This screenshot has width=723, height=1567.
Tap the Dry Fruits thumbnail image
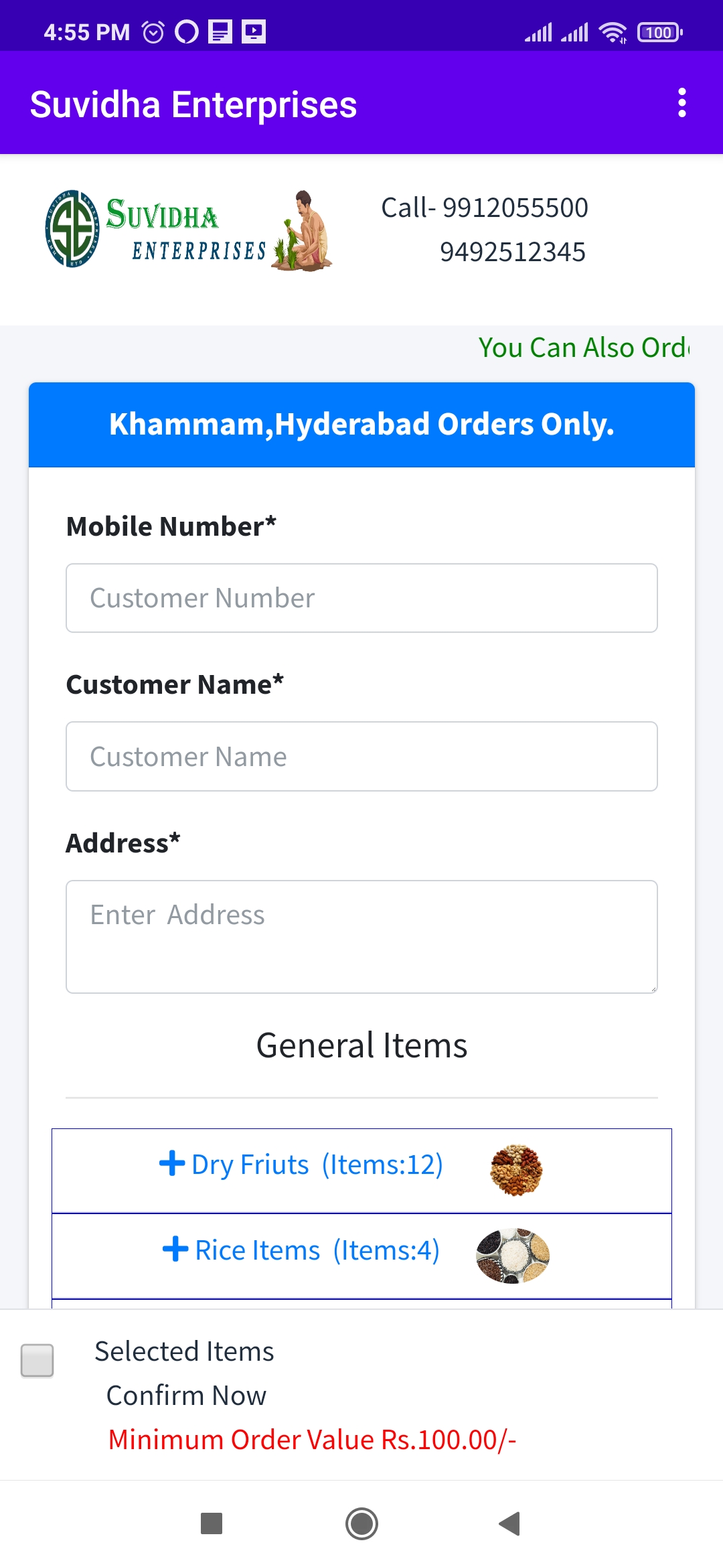(x=516, y=1170)
